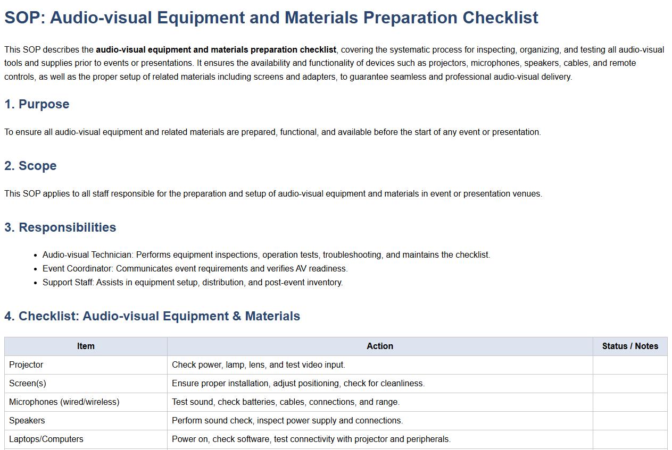Click the "2. Scope" section heading
Image resolution: width=672 pixels, height=450 pixels.
click(30, 166)
